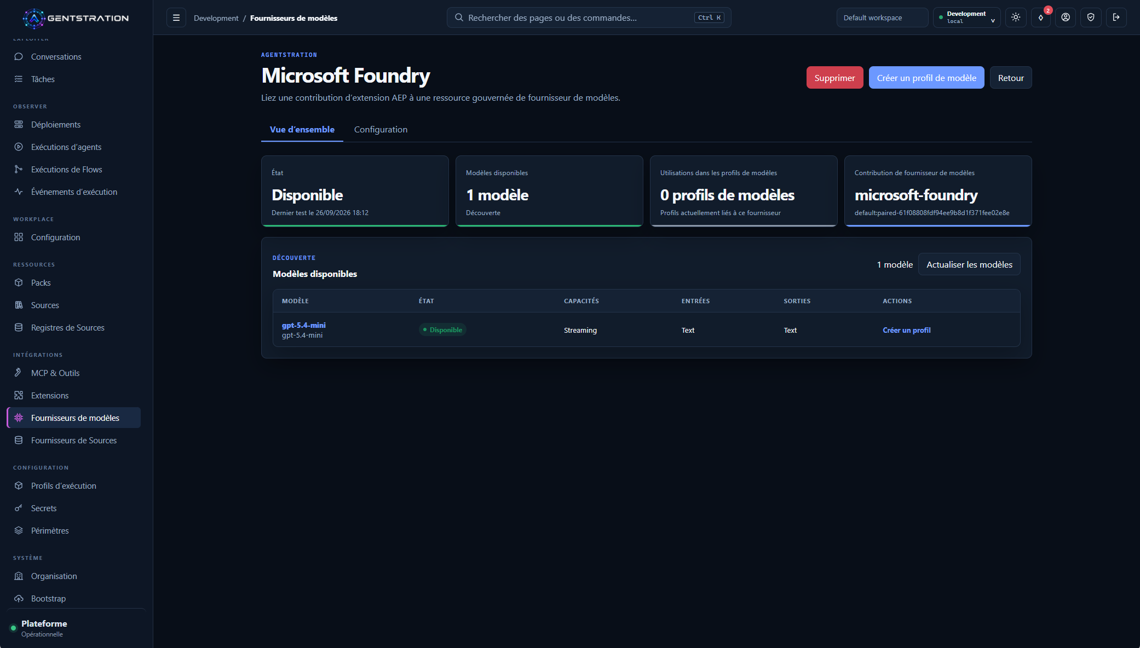This screenshot has width=1140, height=648.
Task: Switch to the Vue d'ensemble tab
Action: [302, 130]
